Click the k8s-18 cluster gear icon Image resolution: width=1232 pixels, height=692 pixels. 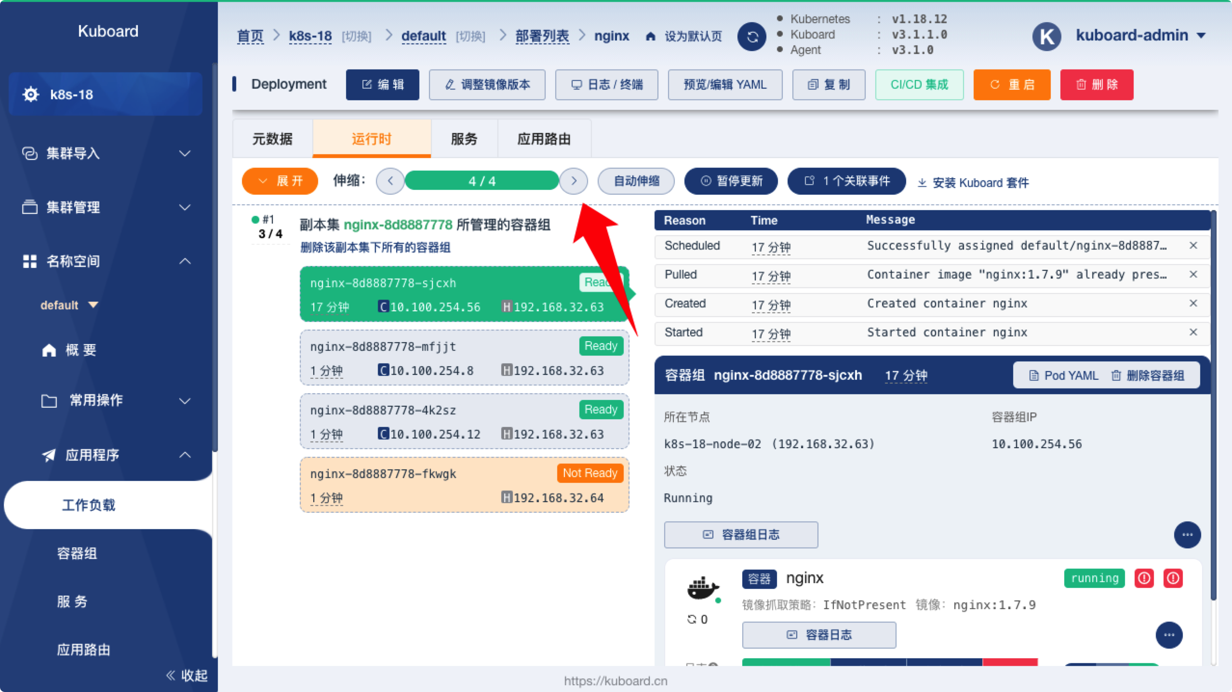click(x=31, y=94)
